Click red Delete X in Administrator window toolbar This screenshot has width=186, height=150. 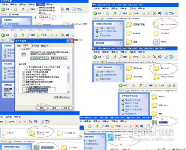pyautogui.click(x=154, y=13)
